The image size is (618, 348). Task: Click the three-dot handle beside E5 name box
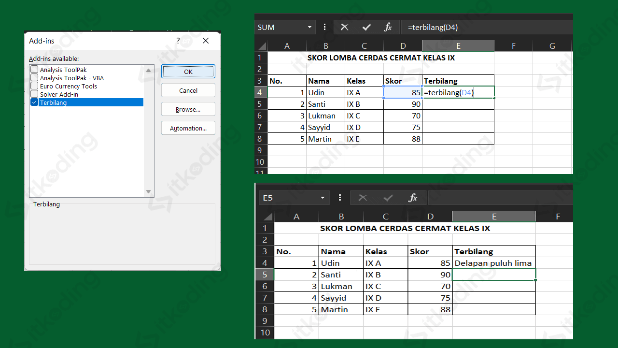[x=340, y=198]
